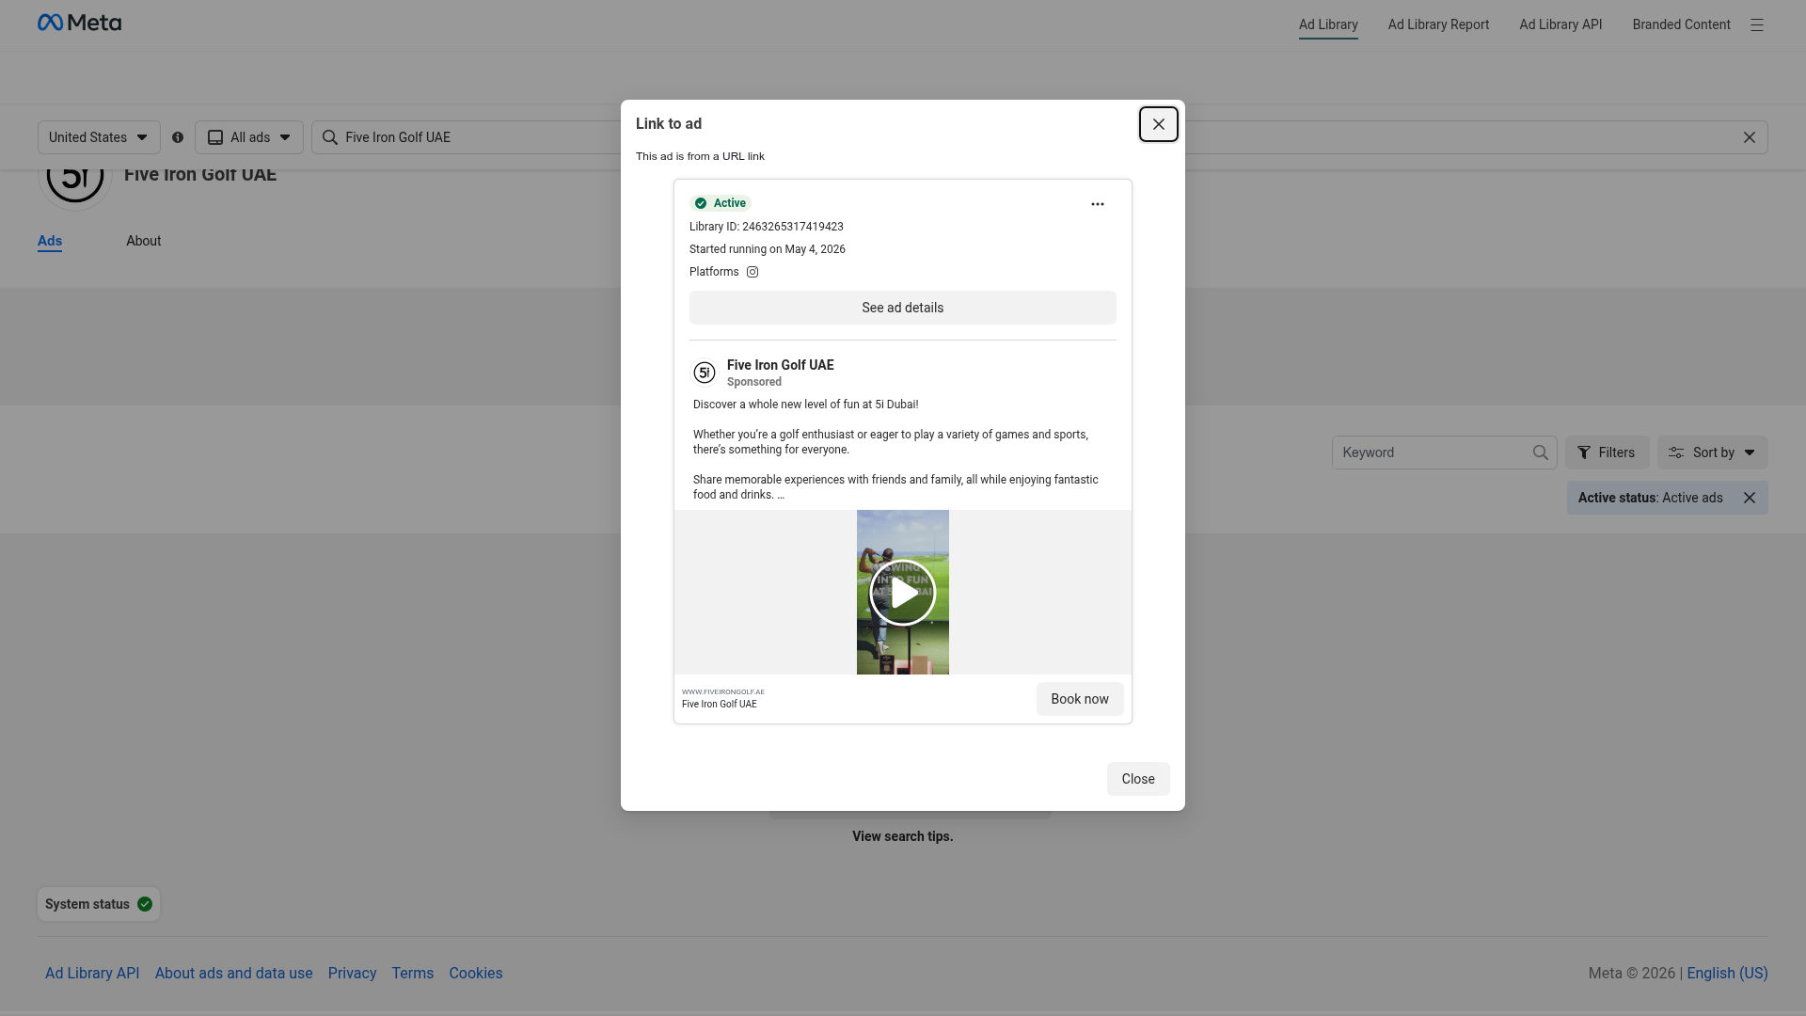
Task: Open the Filters button
Action: click(x=1607, y=452)
